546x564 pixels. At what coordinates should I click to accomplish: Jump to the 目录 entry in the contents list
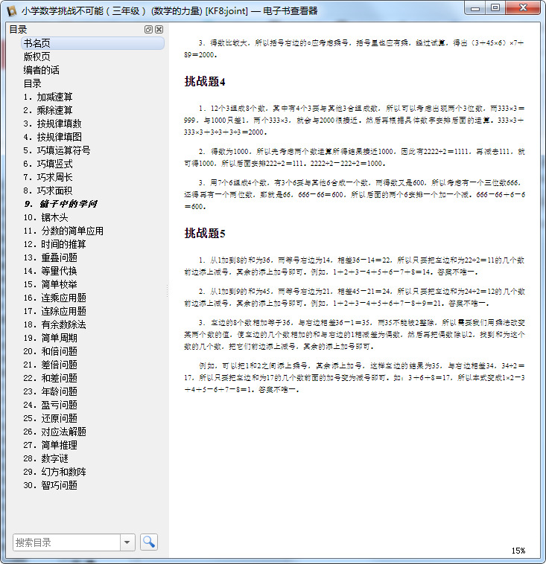[33, 83]
